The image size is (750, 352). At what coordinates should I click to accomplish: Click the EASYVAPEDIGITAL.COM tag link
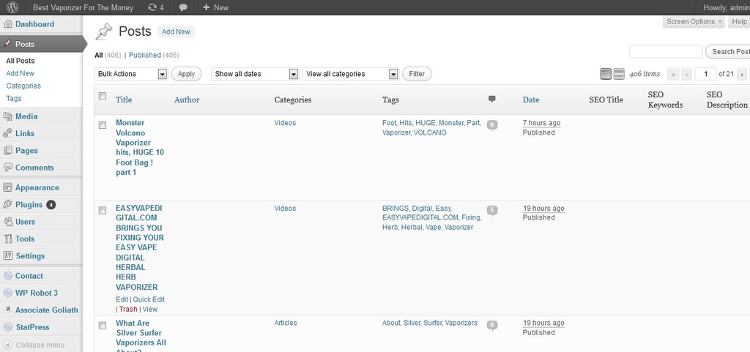click(x=421, y=217)
